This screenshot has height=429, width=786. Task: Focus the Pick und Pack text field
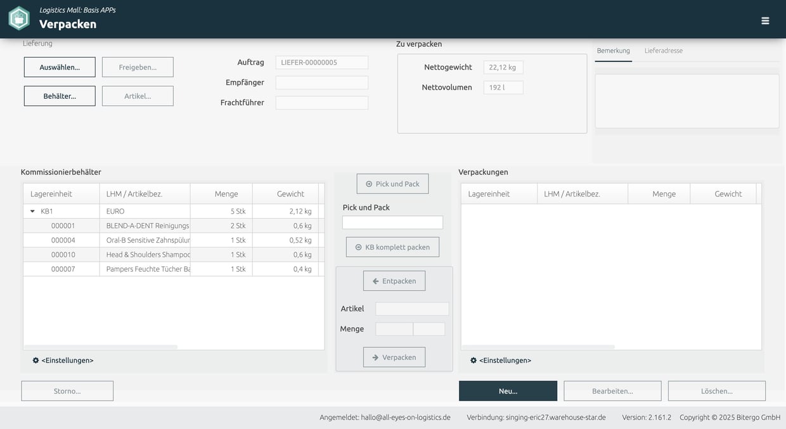coord(392,222)
